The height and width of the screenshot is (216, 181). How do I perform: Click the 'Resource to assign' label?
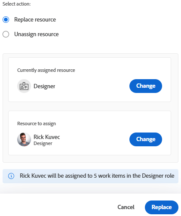[37, 123]
